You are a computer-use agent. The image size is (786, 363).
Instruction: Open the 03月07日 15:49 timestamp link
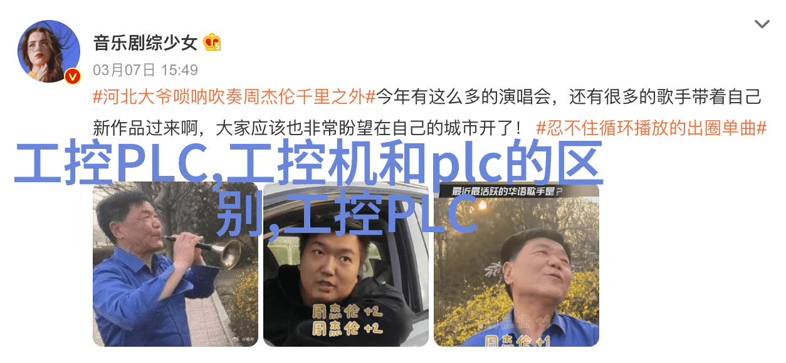[x=145, y=69]
